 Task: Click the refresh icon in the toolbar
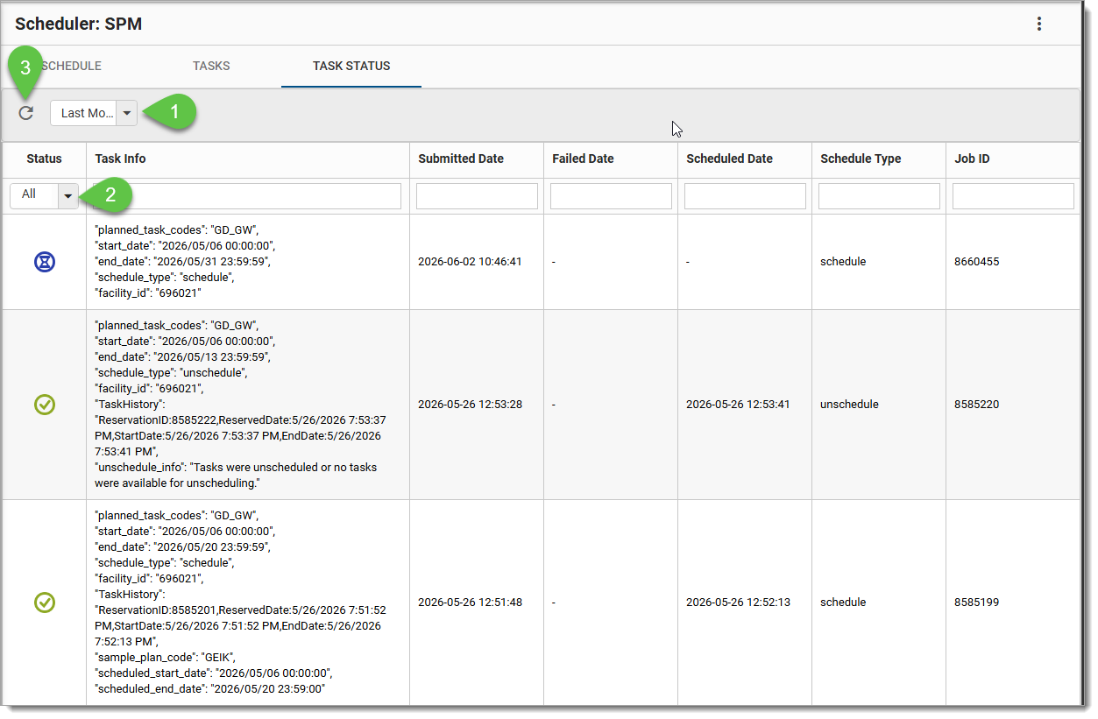(26, 113)
